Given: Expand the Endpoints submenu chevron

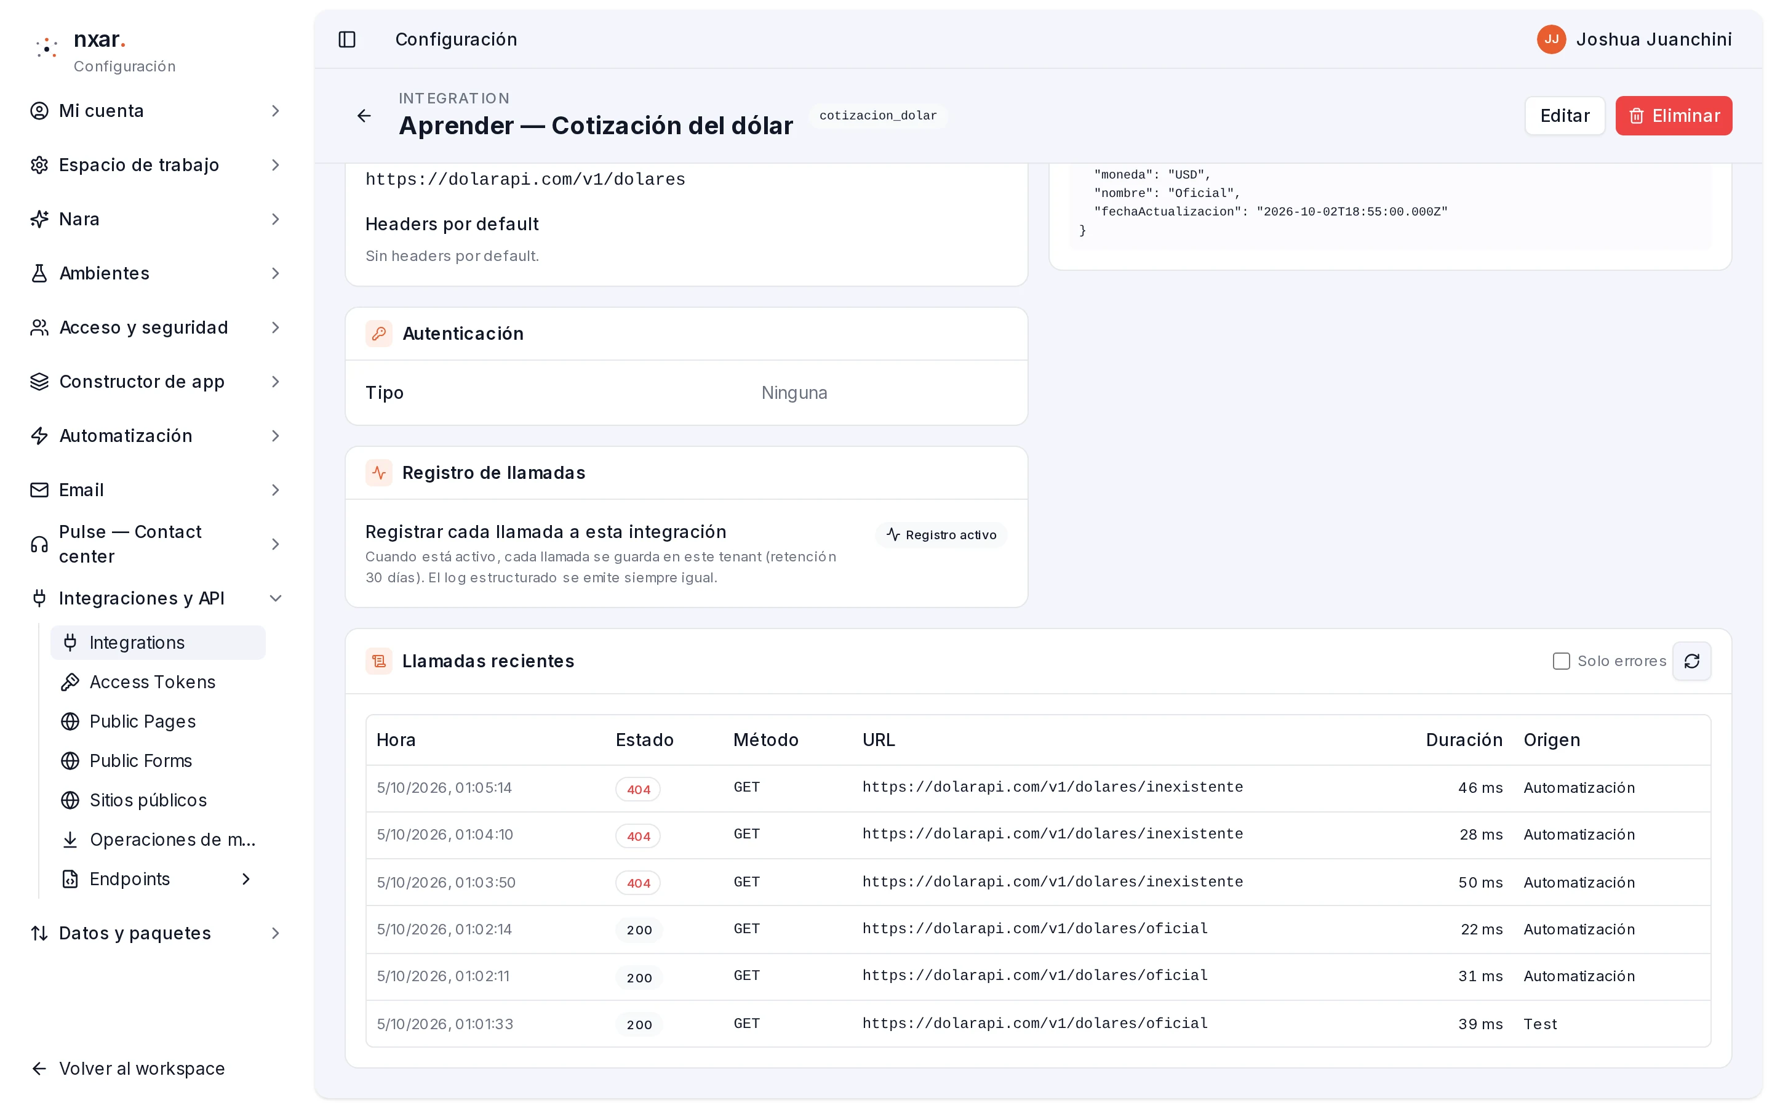Looking at the screenshot, I should (246, 878).
